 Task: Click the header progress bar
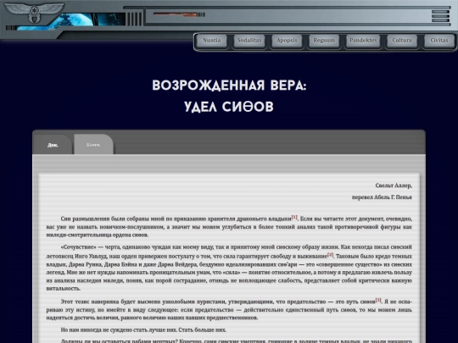coord(179,14)
